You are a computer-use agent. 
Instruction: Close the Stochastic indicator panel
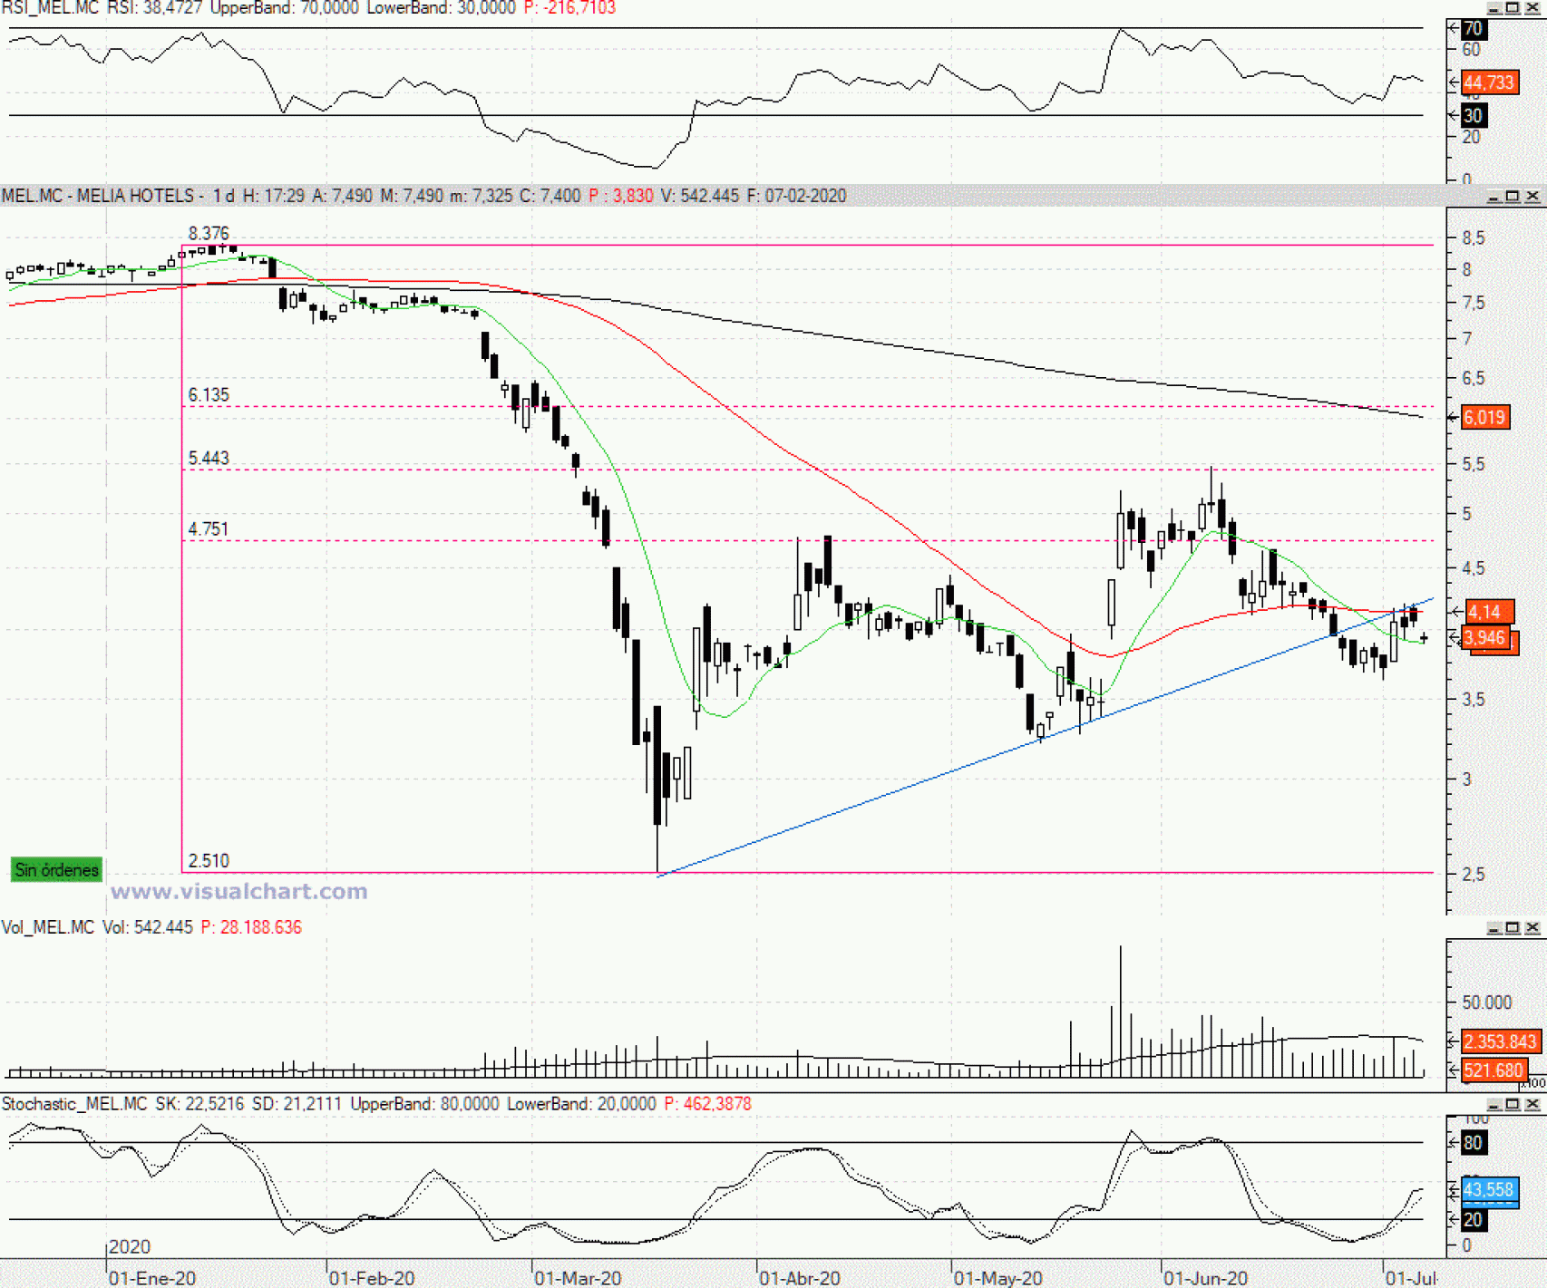coord(1532,1104)
